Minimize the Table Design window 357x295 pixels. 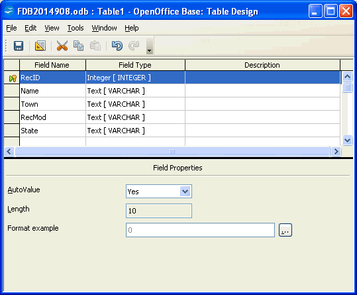[315, 11]
